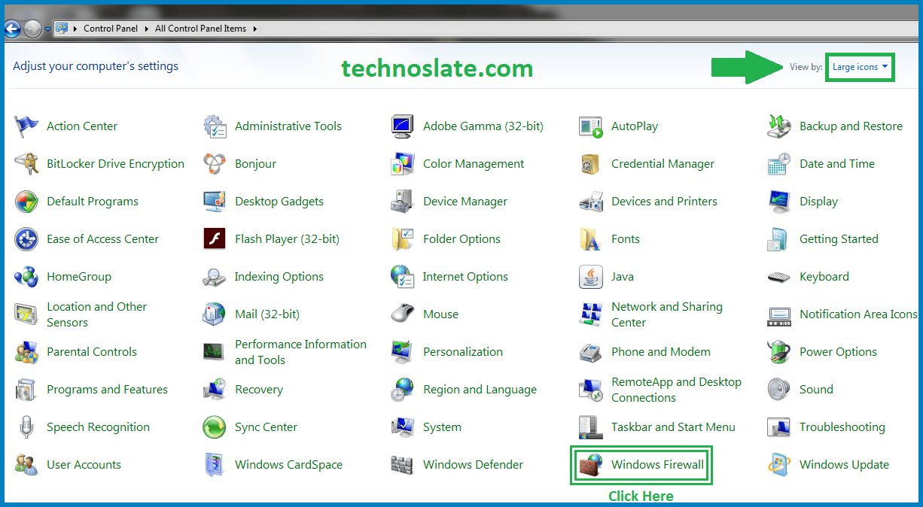Click the Display monitor icon
Image resolution: width=923 pixels, height=507 pixels.
pos(779,202)
